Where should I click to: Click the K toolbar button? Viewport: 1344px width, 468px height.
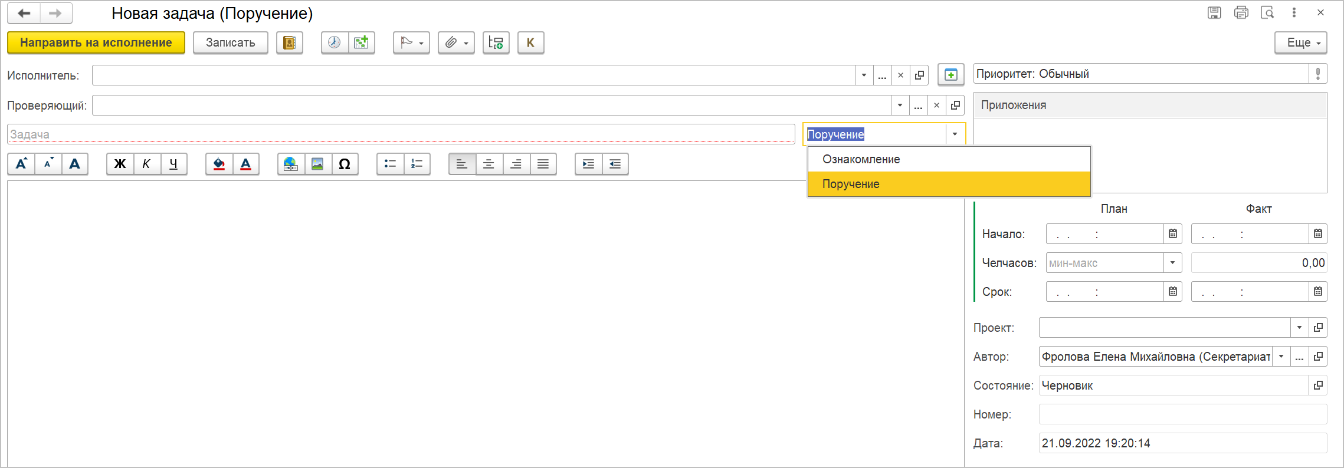coord(530,42)
